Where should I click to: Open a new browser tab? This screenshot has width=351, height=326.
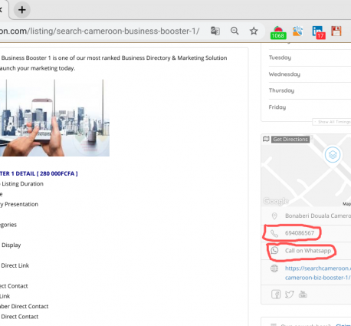[22, 10]
